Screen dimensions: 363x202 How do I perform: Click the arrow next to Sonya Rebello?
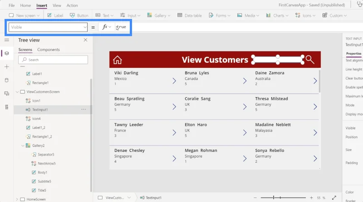click(x=315, y=159)
